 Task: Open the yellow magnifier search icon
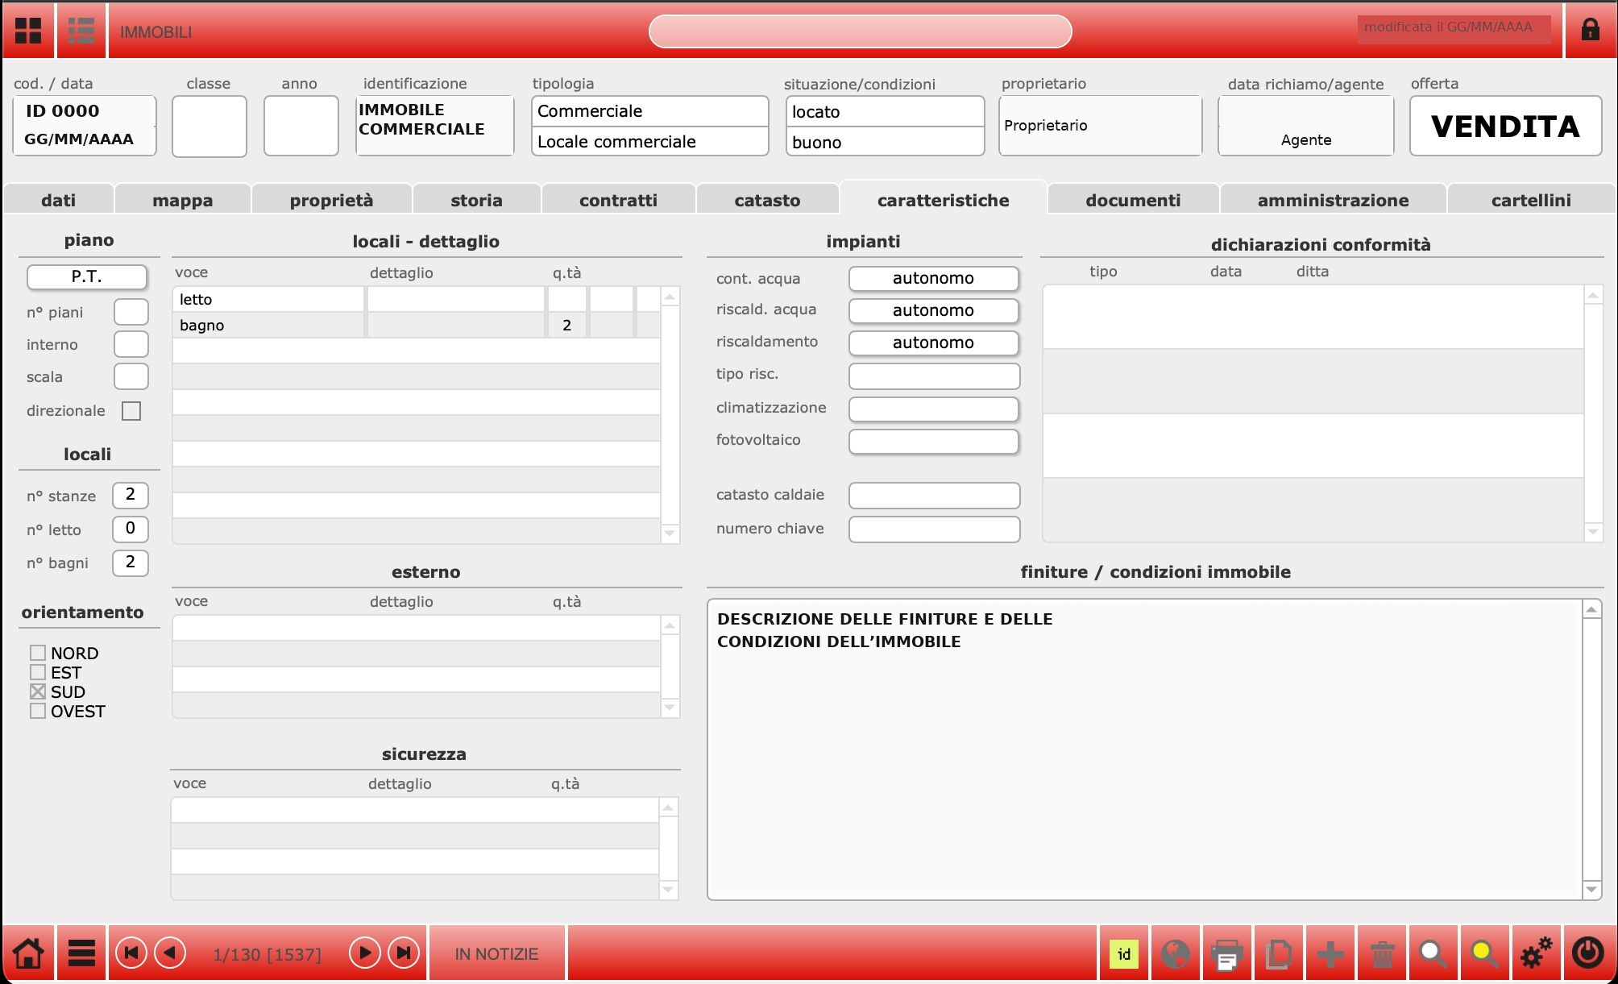coord(1484,954)
